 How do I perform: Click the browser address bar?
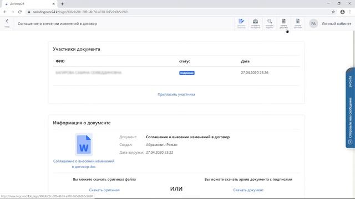(x=179, y=12)
